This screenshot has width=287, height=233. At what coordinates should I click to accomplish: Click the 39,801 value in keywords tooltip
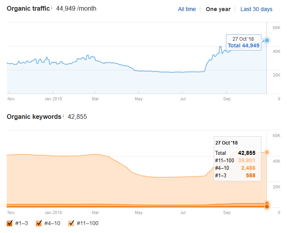[x=246, y=160]
